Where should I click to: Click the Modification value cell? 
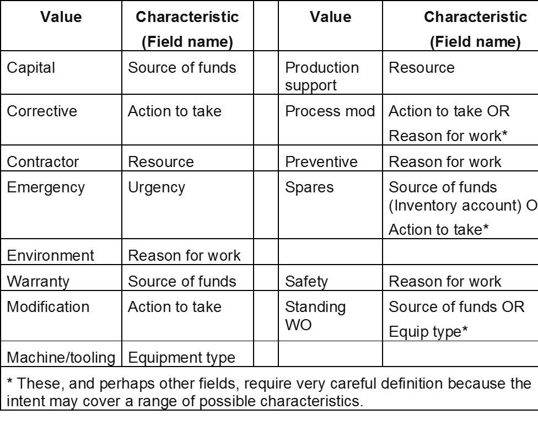61,316
